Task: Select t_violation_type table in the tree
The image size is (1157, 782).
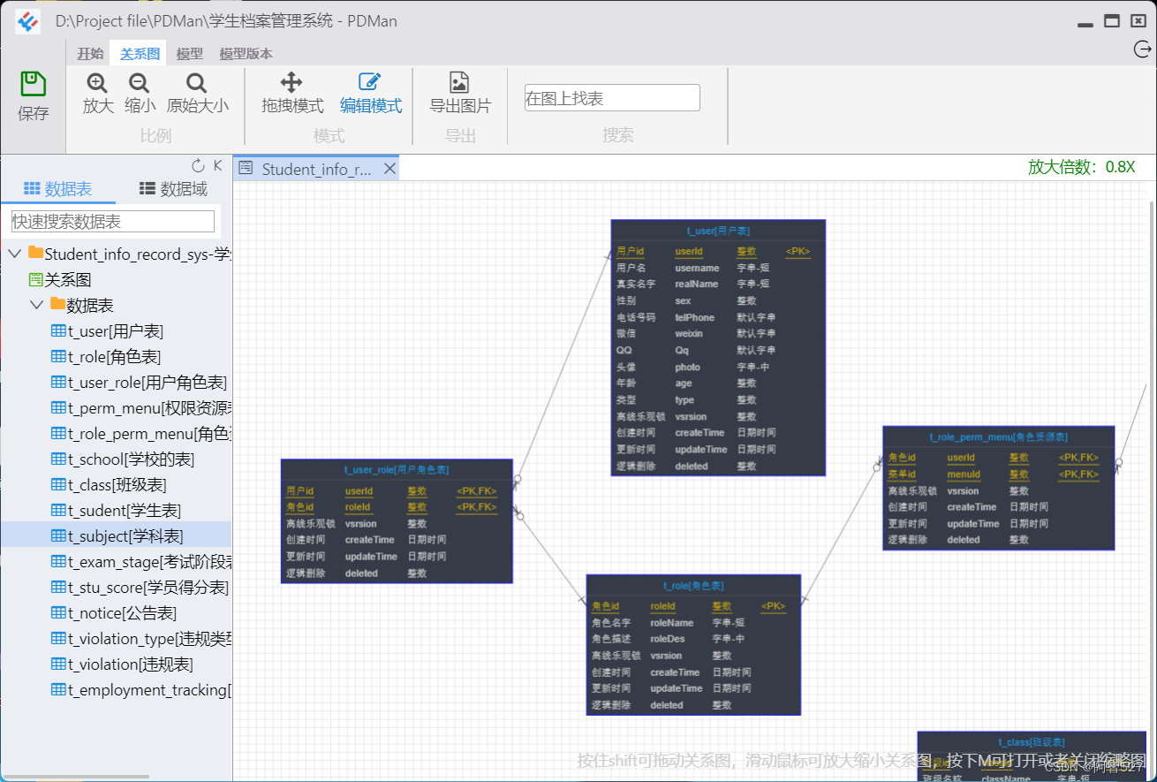Action: pyautogui.click(x=141, y=639)
